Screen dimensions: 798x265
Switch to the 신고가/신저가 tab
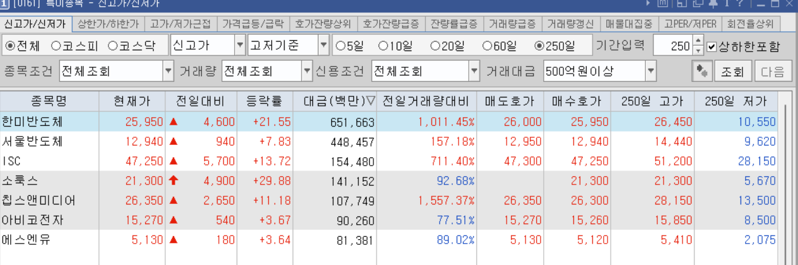[x=35, y=25]
